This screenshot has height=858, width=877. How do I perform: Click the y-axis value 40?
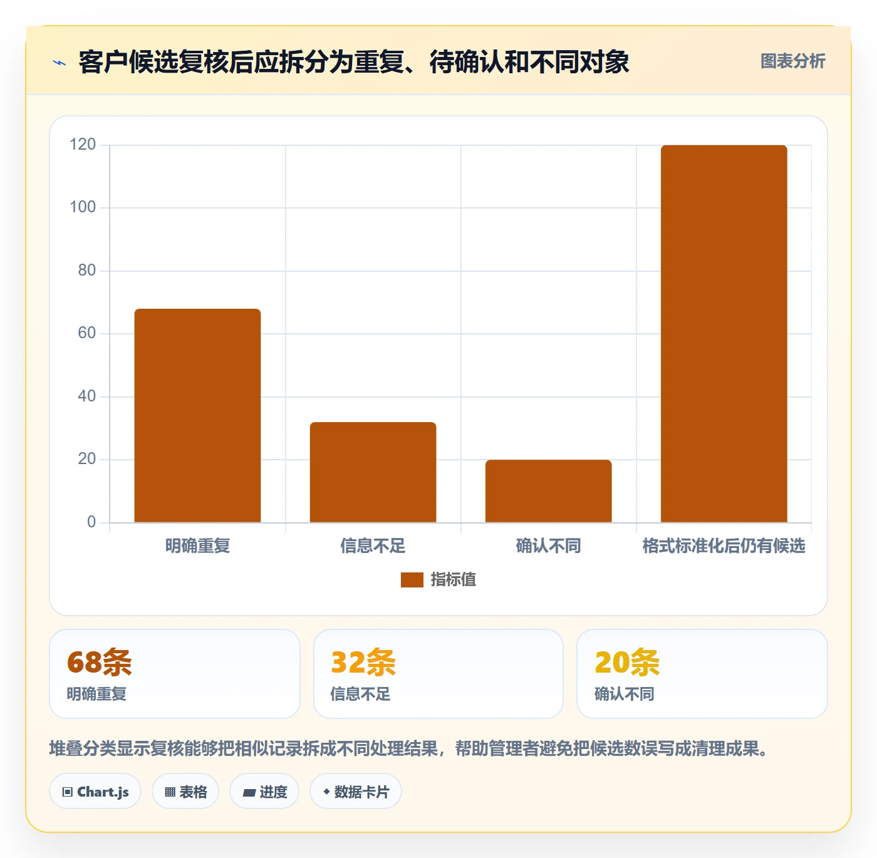point(87,396)
